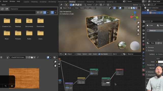Open the viewport Object menu

point(93,8)
